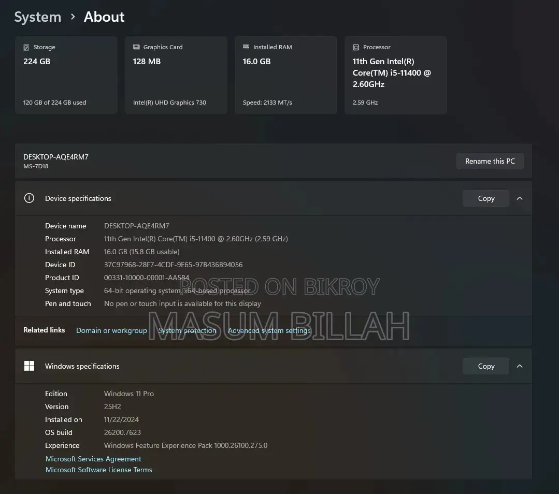Copy the Windows specifications
Image resolution: width=559 pixels, height=494 pixels.
coord(486,366)
